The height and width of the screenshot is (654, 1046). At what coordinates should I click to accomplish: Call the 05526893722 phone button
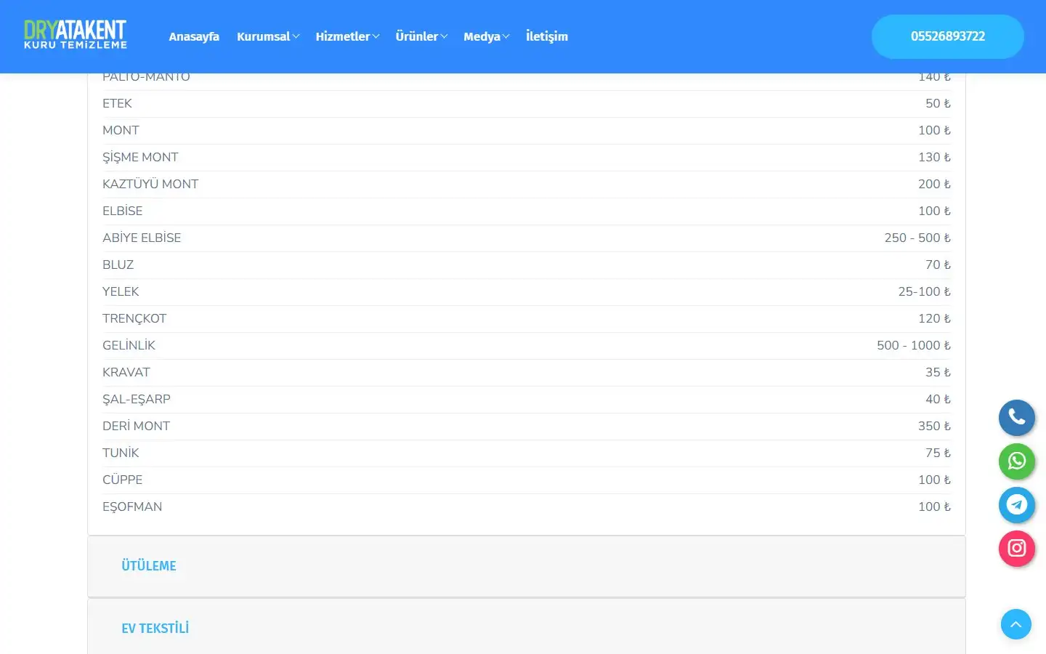[x=948, y=36]
